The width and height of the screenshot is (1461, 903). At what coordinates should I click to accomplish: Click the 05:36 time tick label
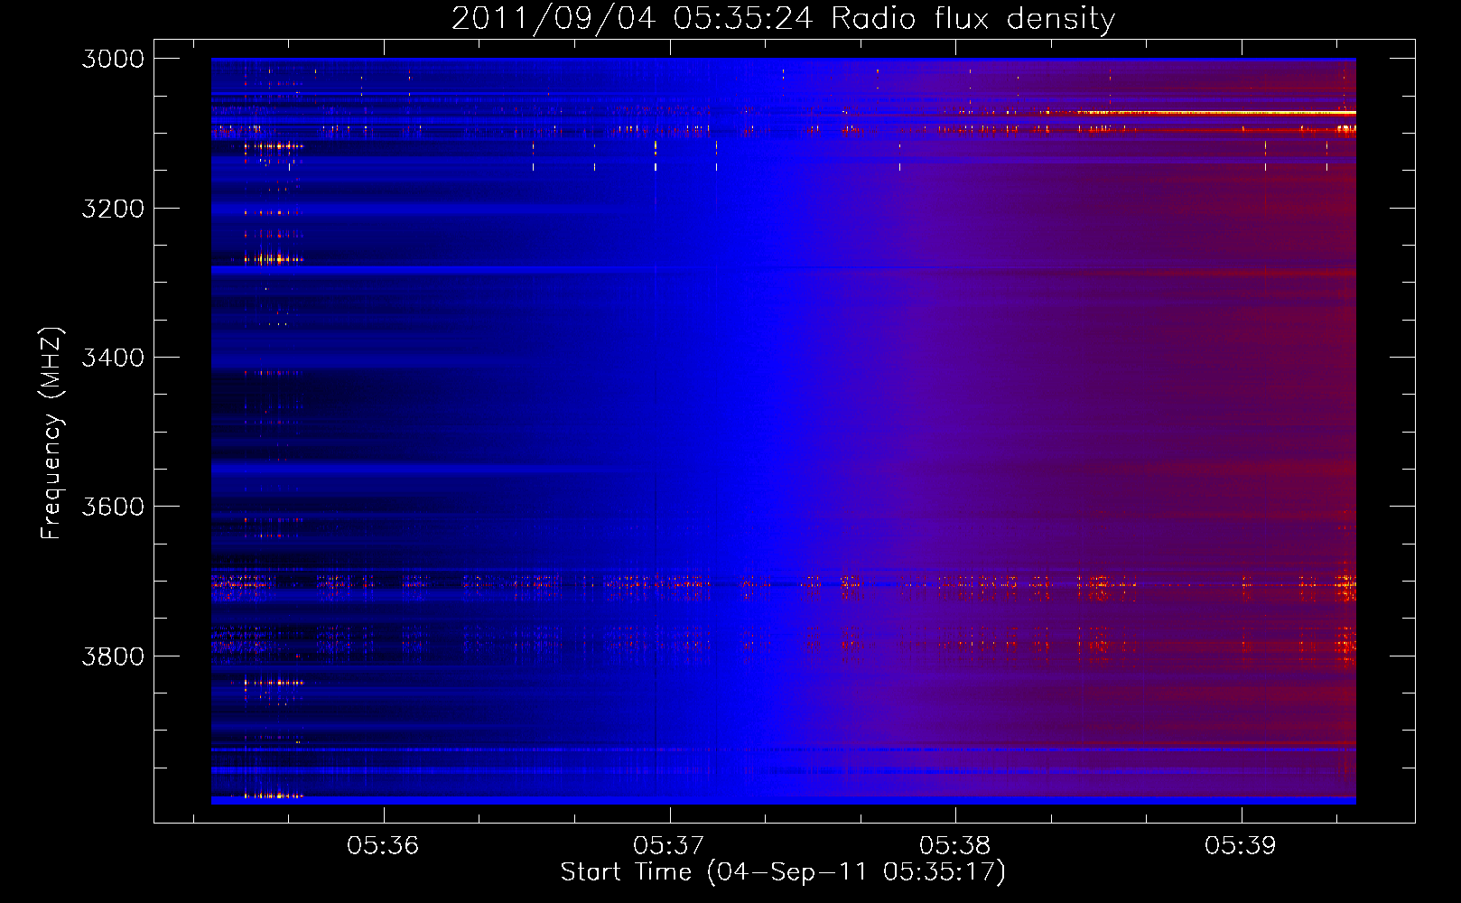[383, 845]
